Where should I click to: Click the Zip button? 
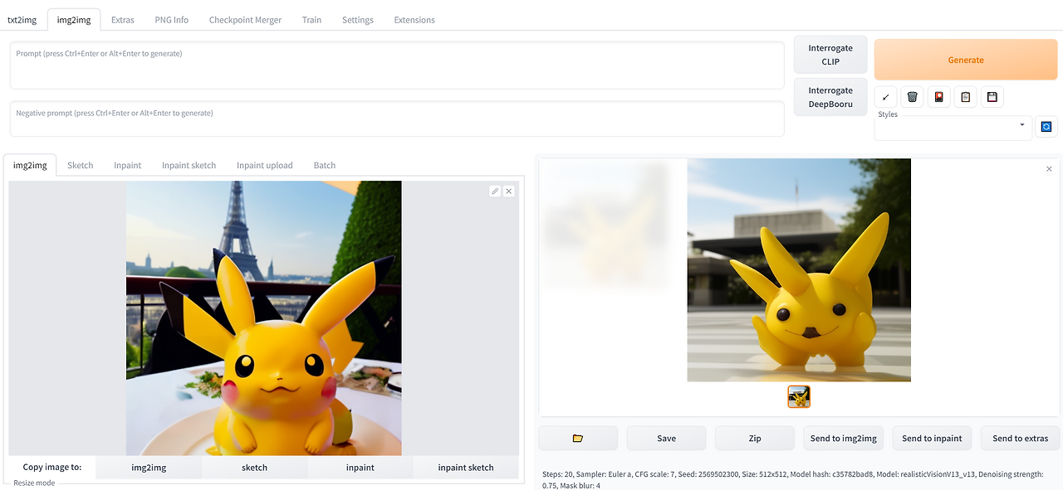(x=755, y=438)
